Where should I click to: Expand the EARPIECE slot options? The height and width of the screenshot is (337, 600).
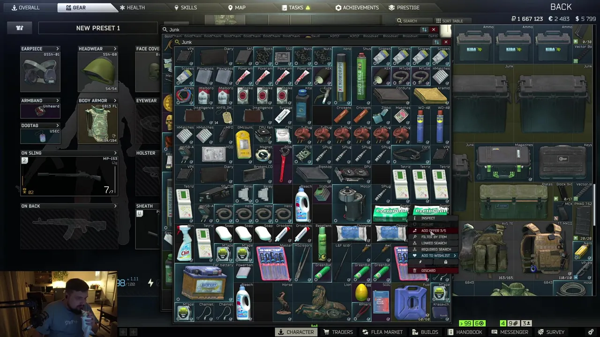(x=58, y=49)
